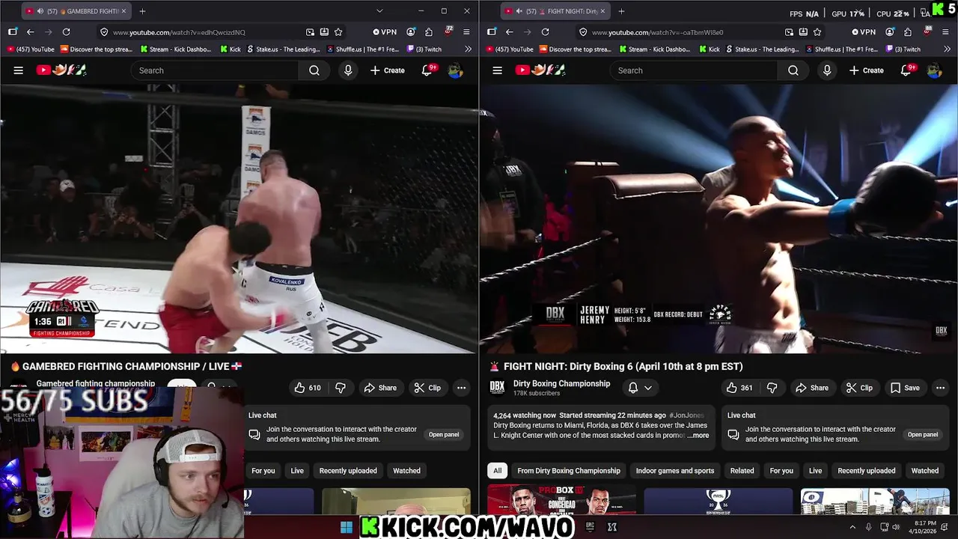Show hidden system tray icons
Screen dimensions: 958x539
(852, 527)
